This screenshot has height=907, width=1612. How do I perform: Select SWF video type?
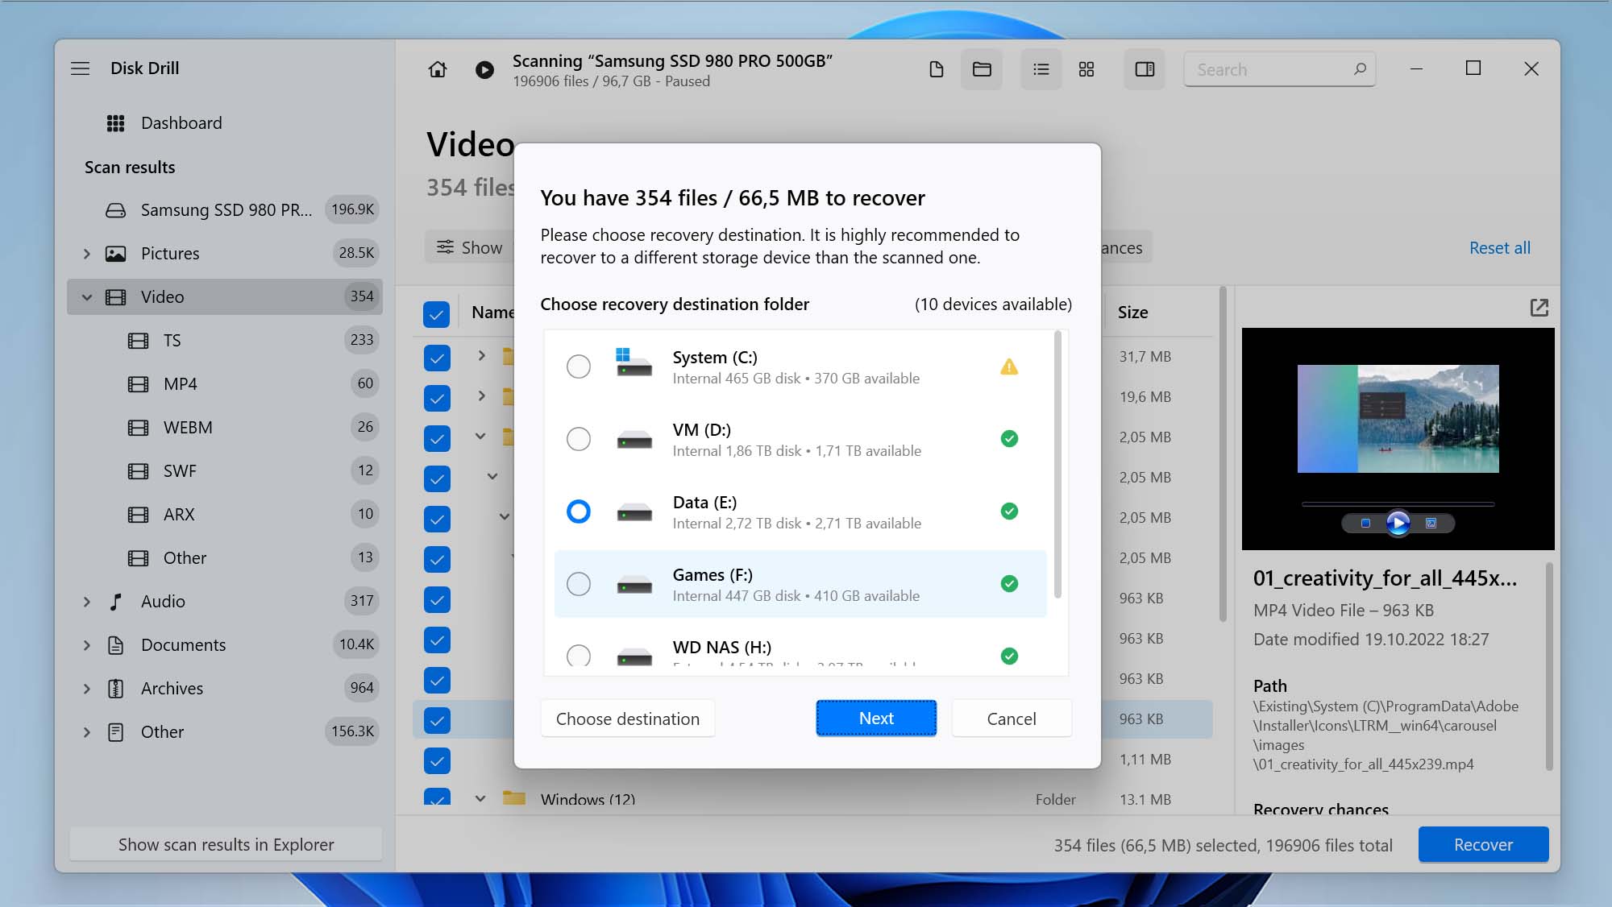pyautogui.click(x=224, y=471)
